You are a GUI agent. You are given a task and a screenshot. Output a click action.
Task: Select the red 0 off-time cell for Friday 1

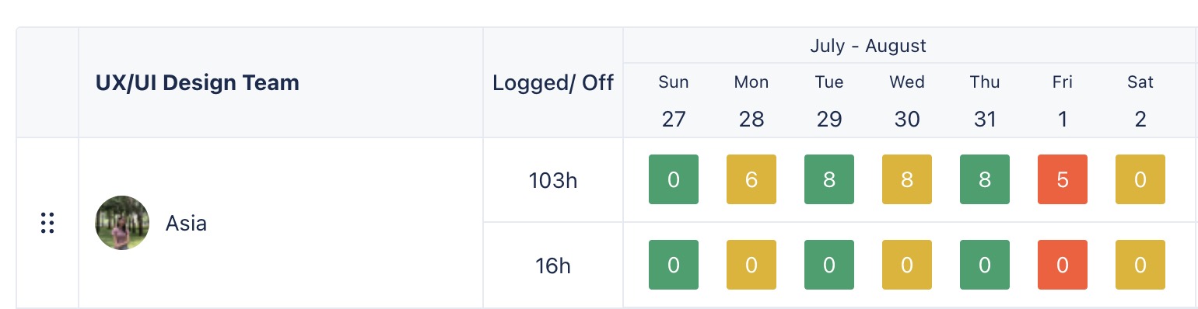coord(1063,265)
